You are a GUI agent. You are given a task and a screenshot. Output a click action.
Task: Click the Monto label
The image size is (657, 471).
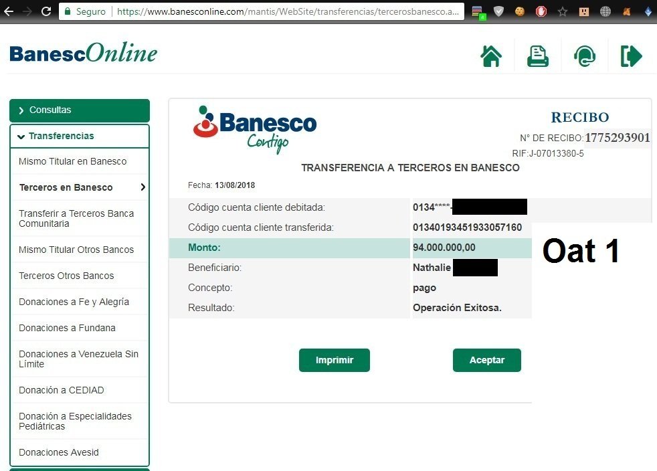click(x=204, y=248)
